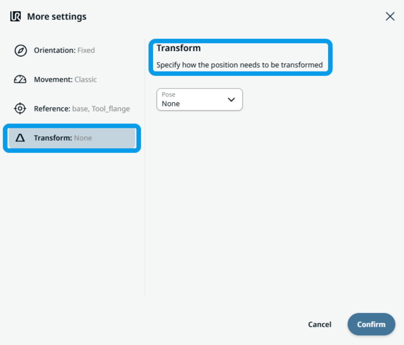Click the transform description text
Viewport: 404px width, 345px height.
click(x=239, y=65)
